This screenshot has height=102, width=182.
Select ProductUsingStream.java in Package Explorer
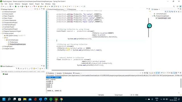click(x=17, y=44)
